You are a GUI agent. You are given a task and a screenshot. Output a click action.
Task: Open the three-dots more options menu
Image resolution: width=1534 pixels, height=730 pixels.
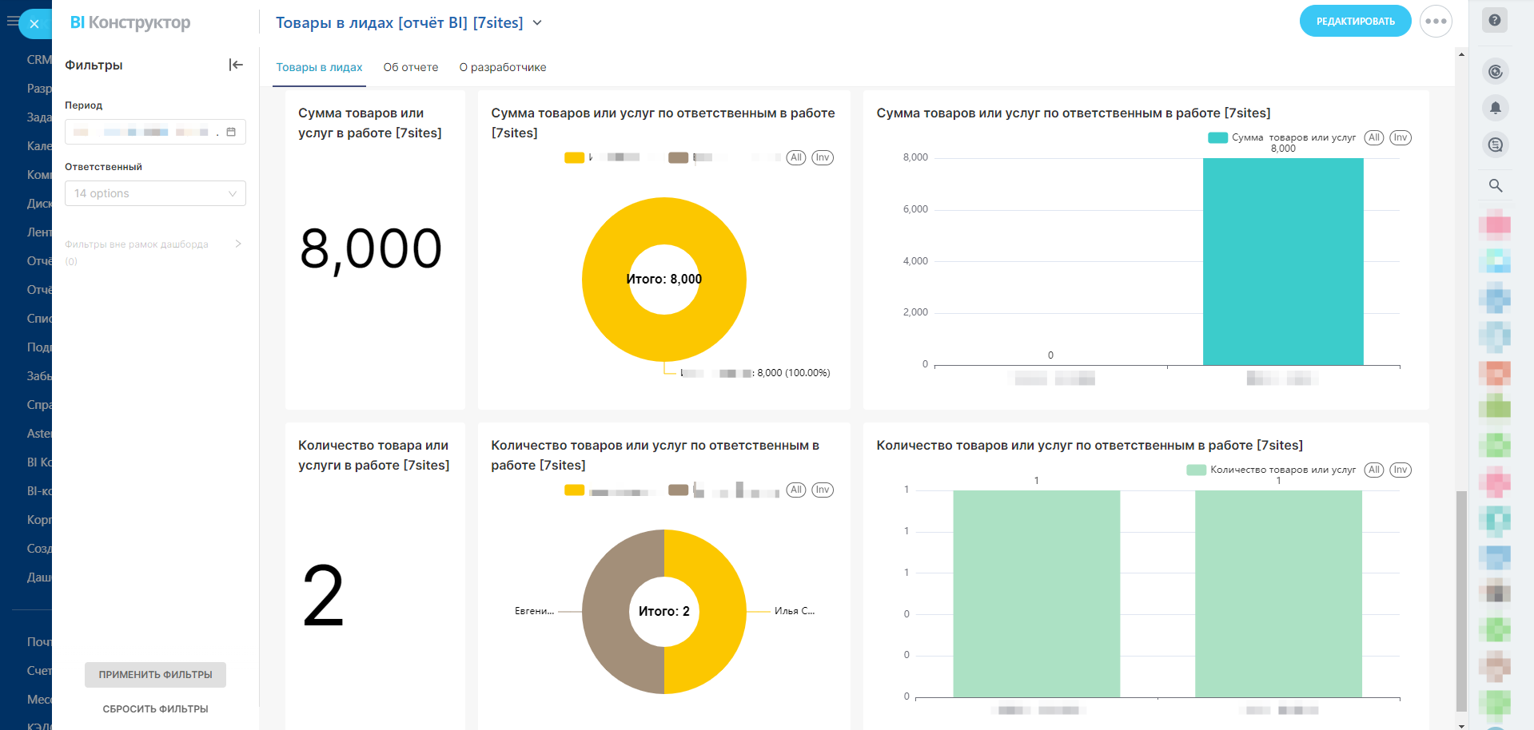1436,22
